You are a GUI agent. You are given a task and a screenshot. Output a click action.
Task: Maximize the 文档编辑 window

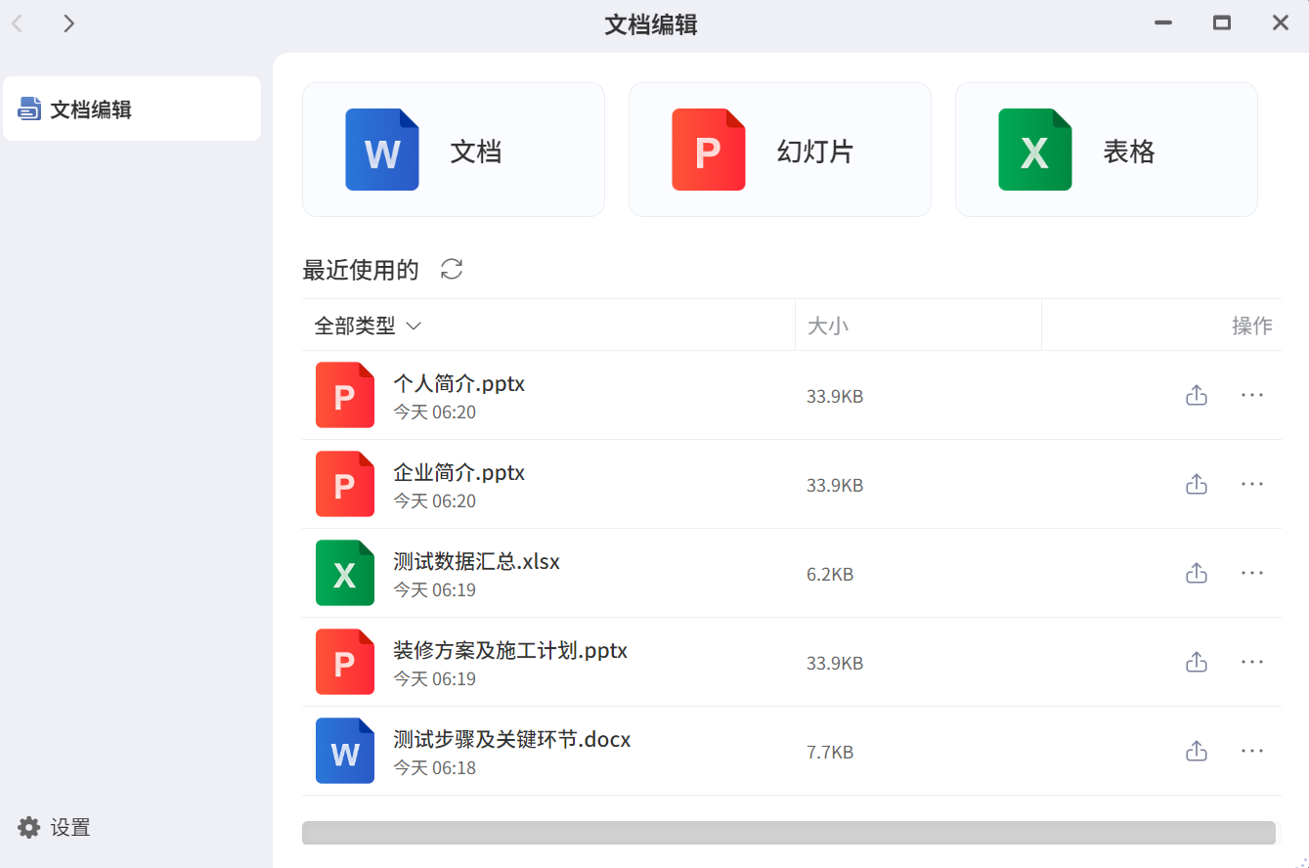(1222, 23)
